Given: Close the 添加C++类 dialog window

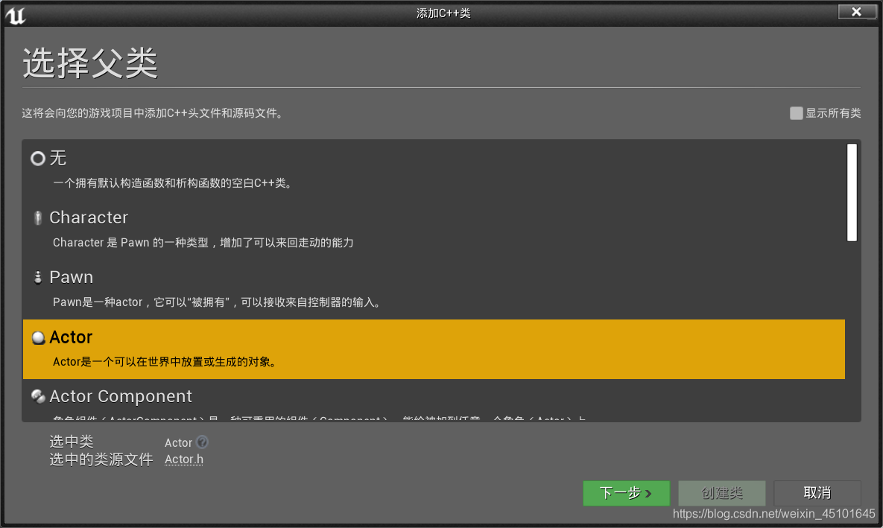Looking at the screenshot, I should pyautogui.click(x=856, y=12).
